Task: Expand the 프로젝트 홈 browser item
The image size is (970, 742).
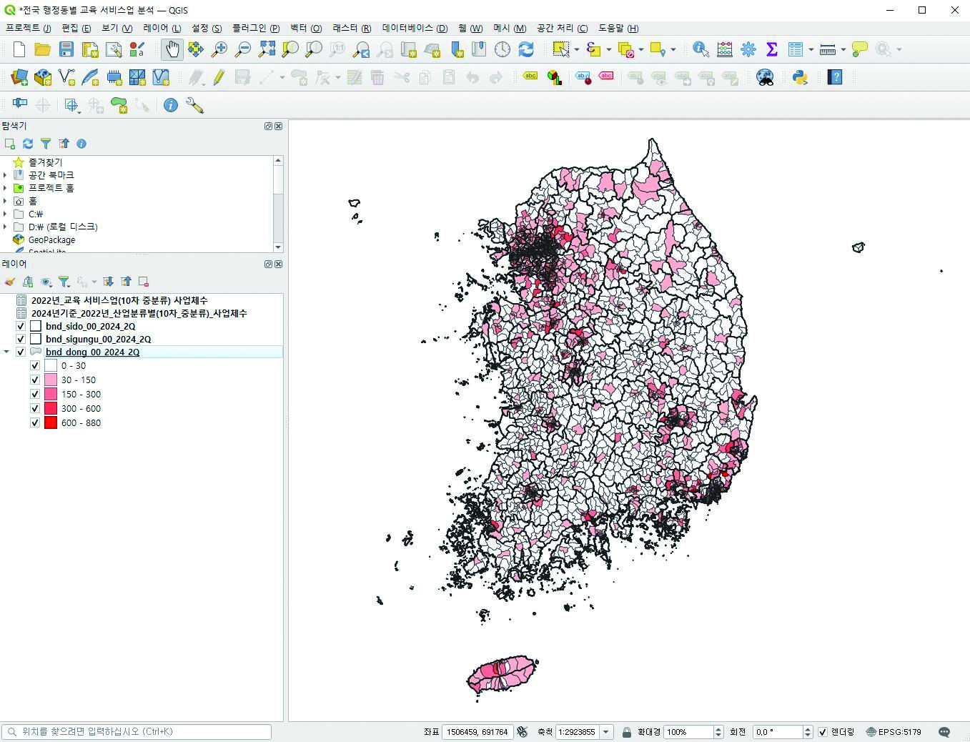Action: coord(5,188)
